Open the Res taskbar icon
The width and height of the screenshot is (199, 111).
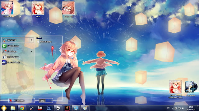pos(40,108)
